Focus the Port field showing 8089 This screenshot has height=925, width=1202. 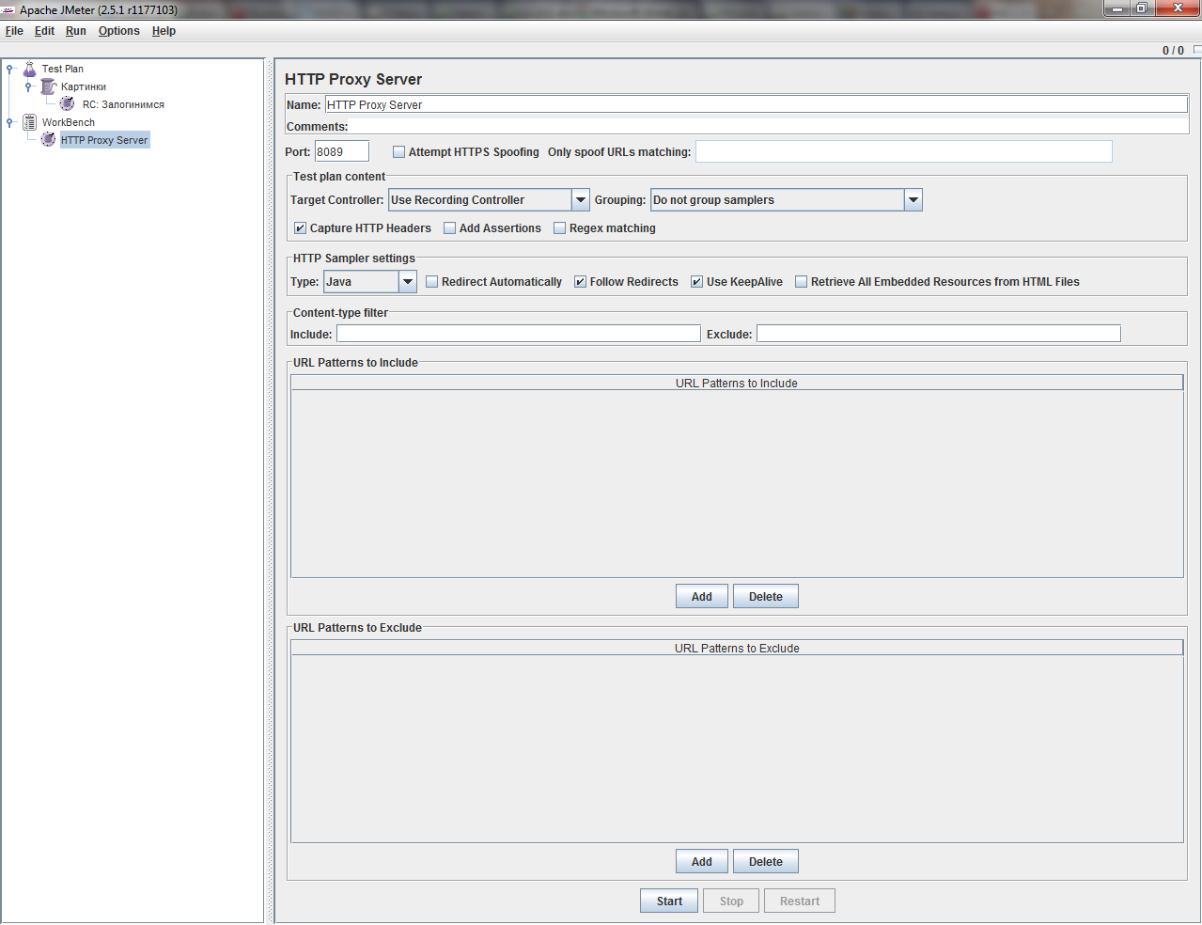[342, 152]
